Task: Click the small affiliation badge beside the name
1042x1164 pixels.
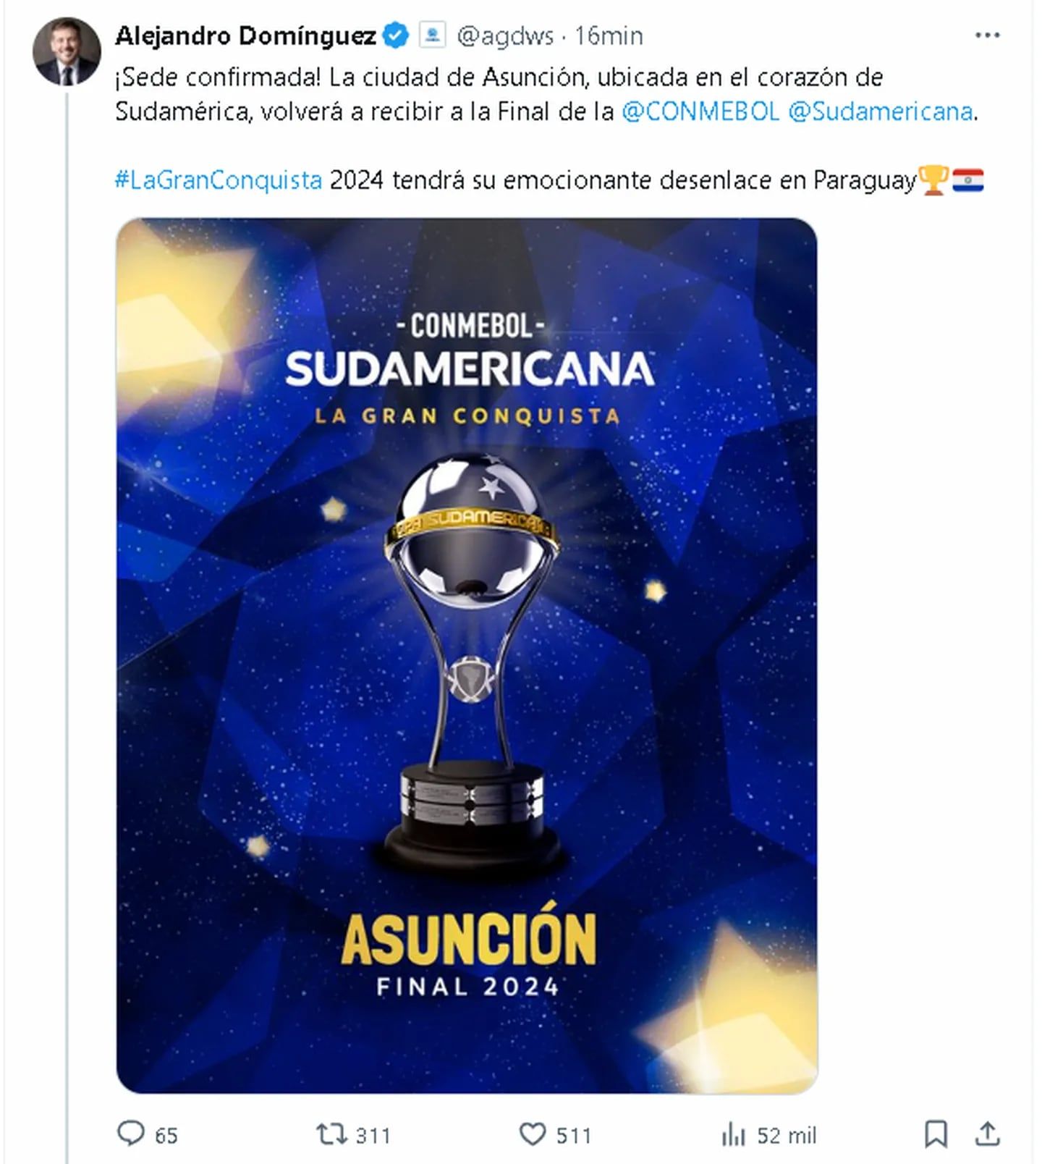Action: pos(433,35)
